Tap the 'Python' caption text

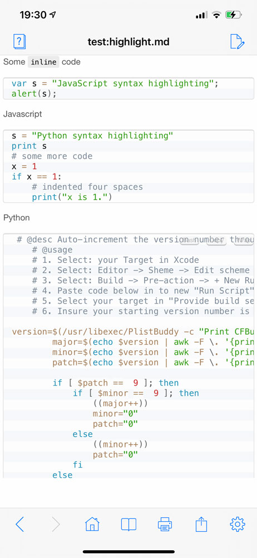16,218
